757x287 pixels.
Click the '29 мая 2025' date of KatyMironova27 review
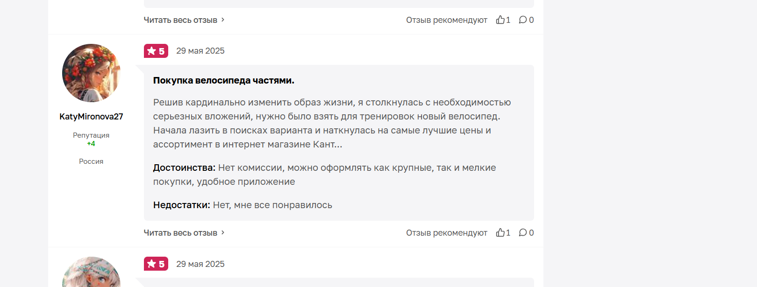click(200, 51)
